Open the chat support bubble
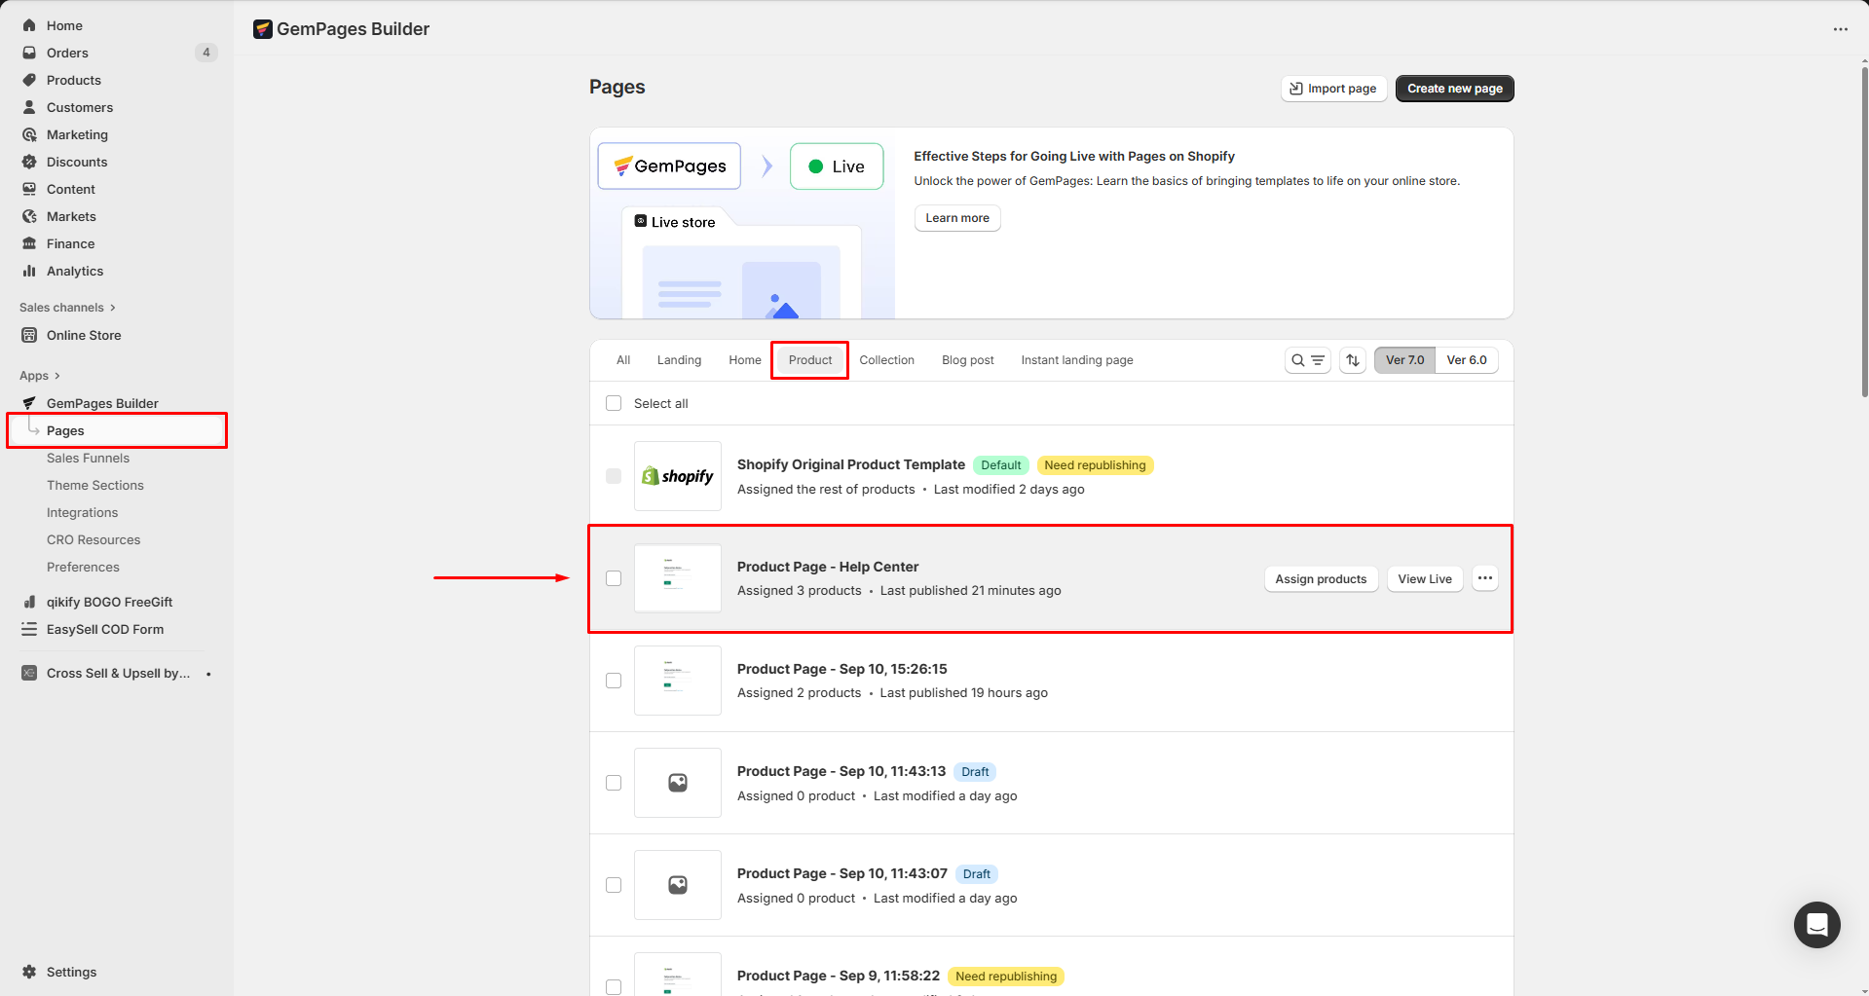The height and width of the screenshot is (996, 1869). (1816, 925)
